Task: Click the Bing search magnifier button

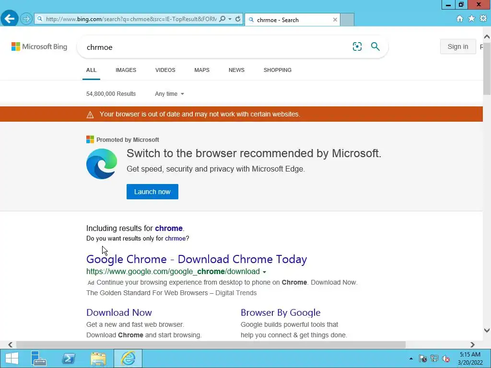Action: point(375,46)
